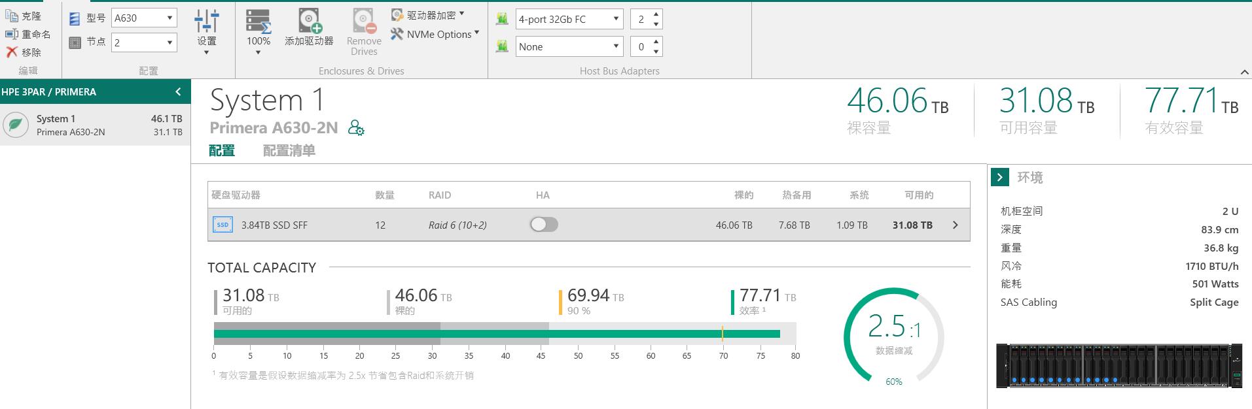1252x409 pixels.
Task: Open dropdown arrow below 设置
Action: coord(206,53)
